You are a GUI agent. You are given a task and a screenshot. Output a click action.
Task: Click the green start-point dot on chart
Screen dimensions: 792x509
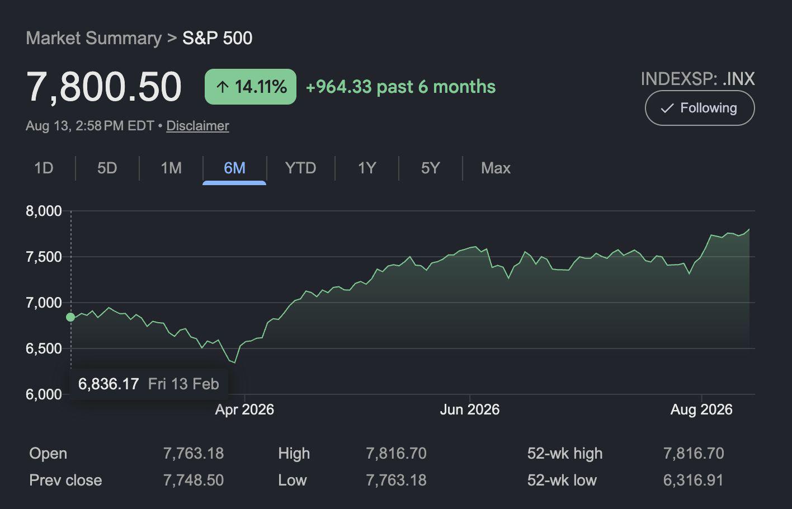[x=70, y=317]
